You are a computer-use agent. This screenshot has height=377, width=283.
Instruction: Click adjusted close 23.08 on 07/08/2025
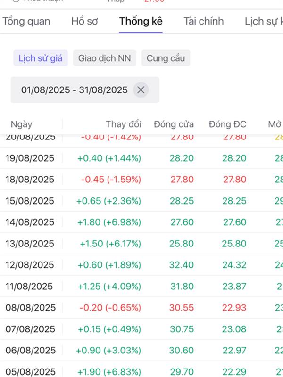(234, 329)
